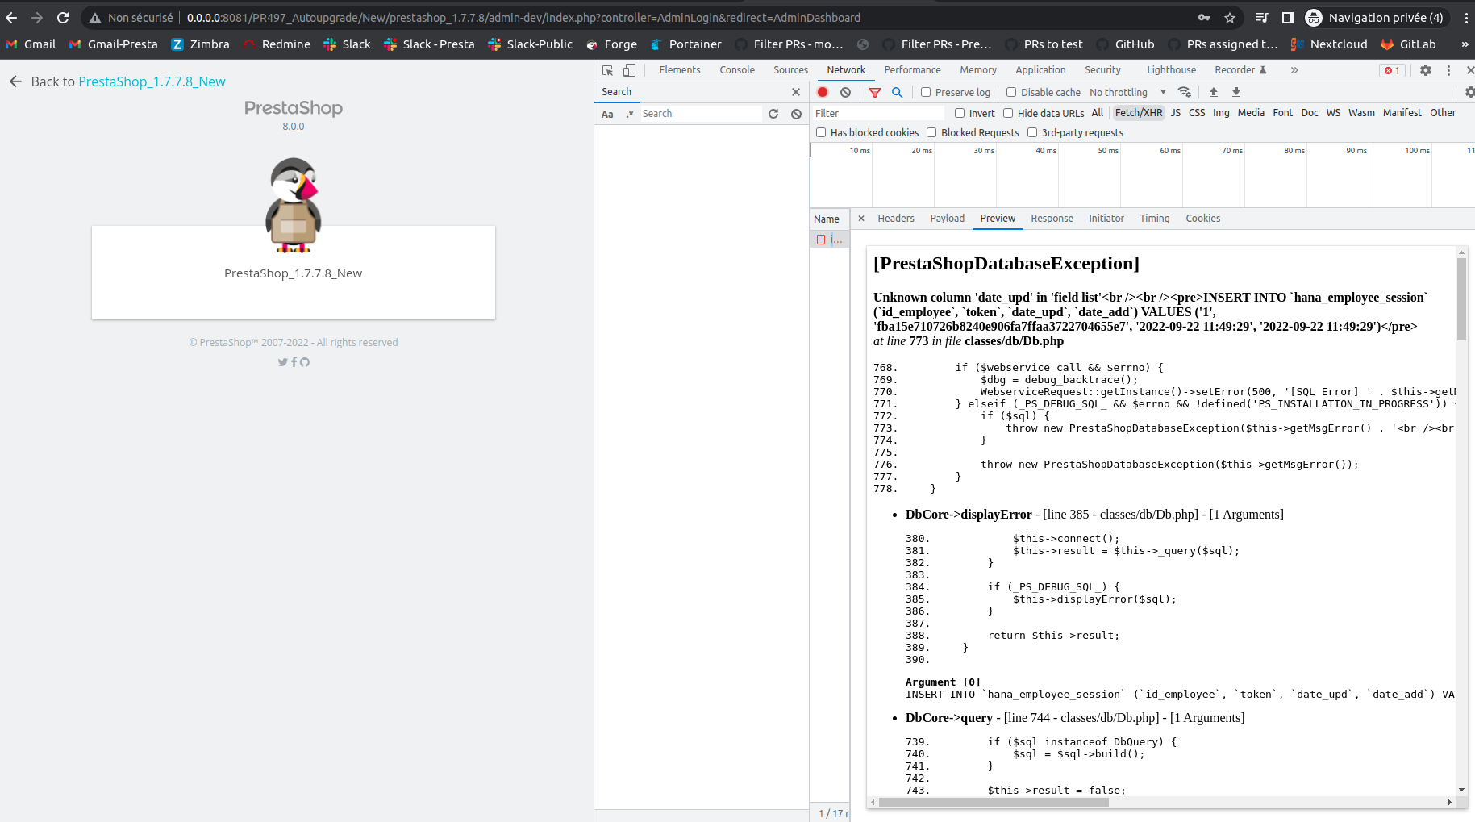Expand the hidden DevTools panels chevron

[1294, 70]
